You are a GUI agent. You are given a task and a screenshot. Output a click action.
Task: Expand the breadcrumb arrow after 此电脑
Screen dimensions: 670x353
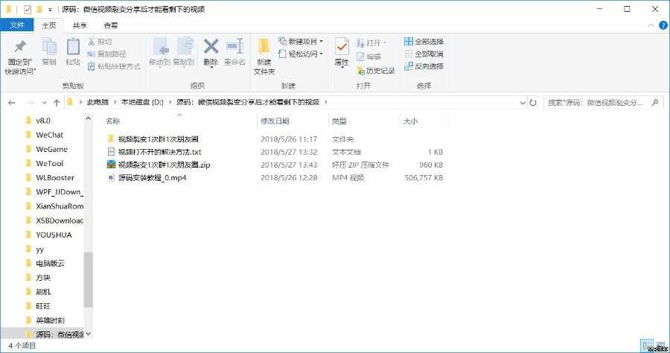[x=115, y=102]
